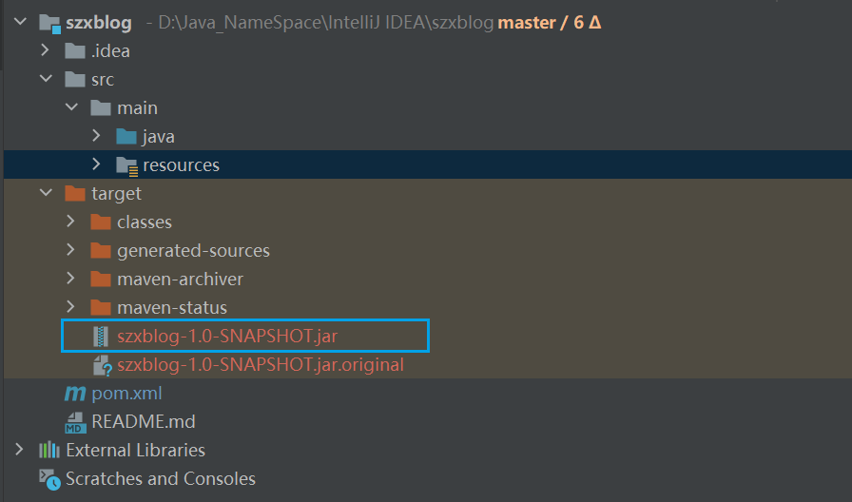Image resolution: width=852 pixels, height=502 pixels.
Task: Expand the .idea folder arrow
Action: click(x=45, y=50)
